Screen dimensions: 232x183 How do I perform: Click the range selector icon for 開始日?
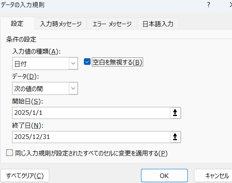coord(175,113)
